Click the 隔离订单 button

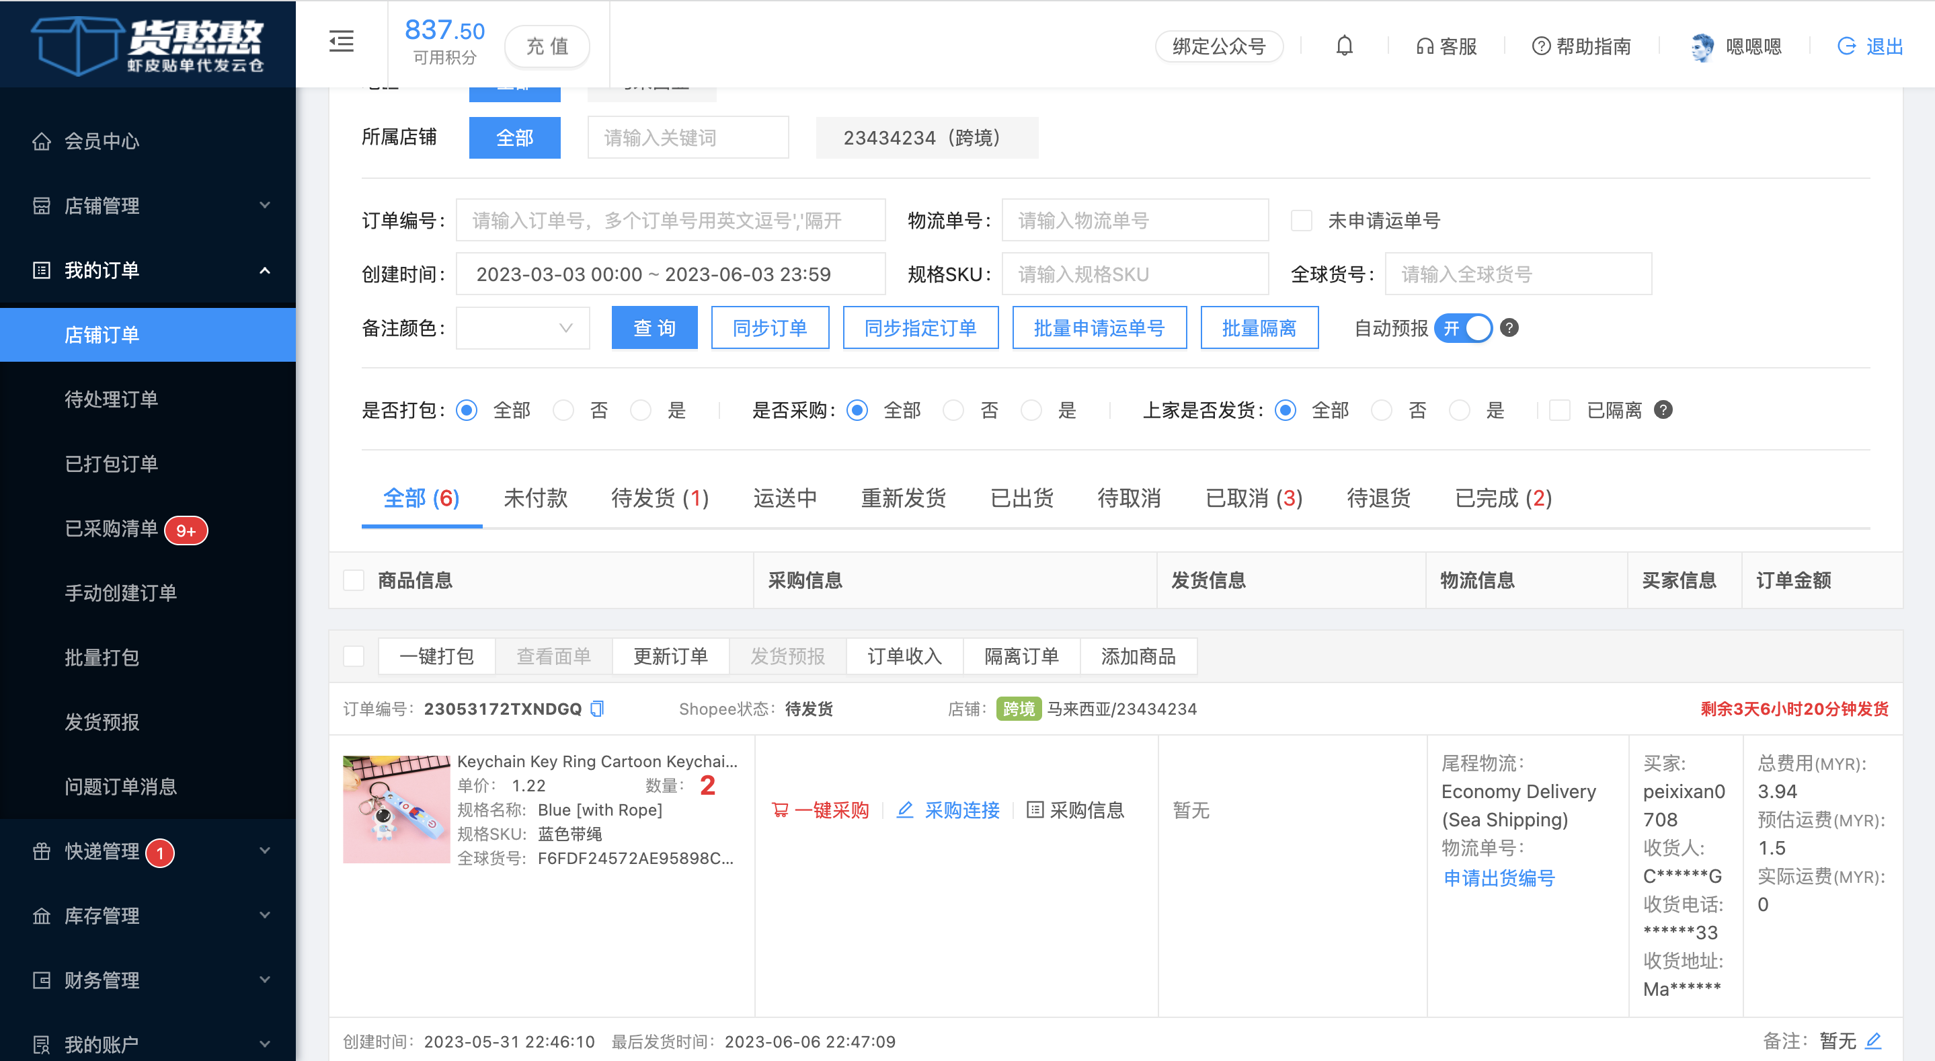1021,656
